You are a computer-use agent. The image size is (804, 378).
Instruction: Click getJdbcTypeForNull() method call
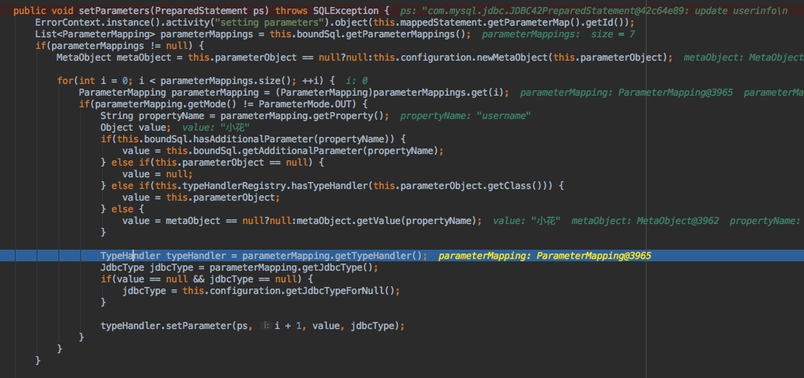coord(340,291)
